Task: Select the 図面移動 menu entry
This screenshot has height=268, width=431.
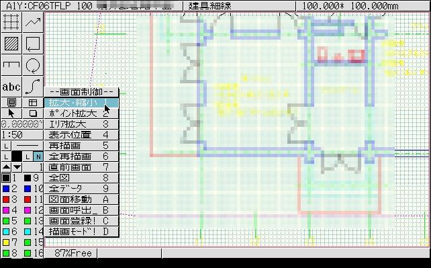Action: pos(81,199)
